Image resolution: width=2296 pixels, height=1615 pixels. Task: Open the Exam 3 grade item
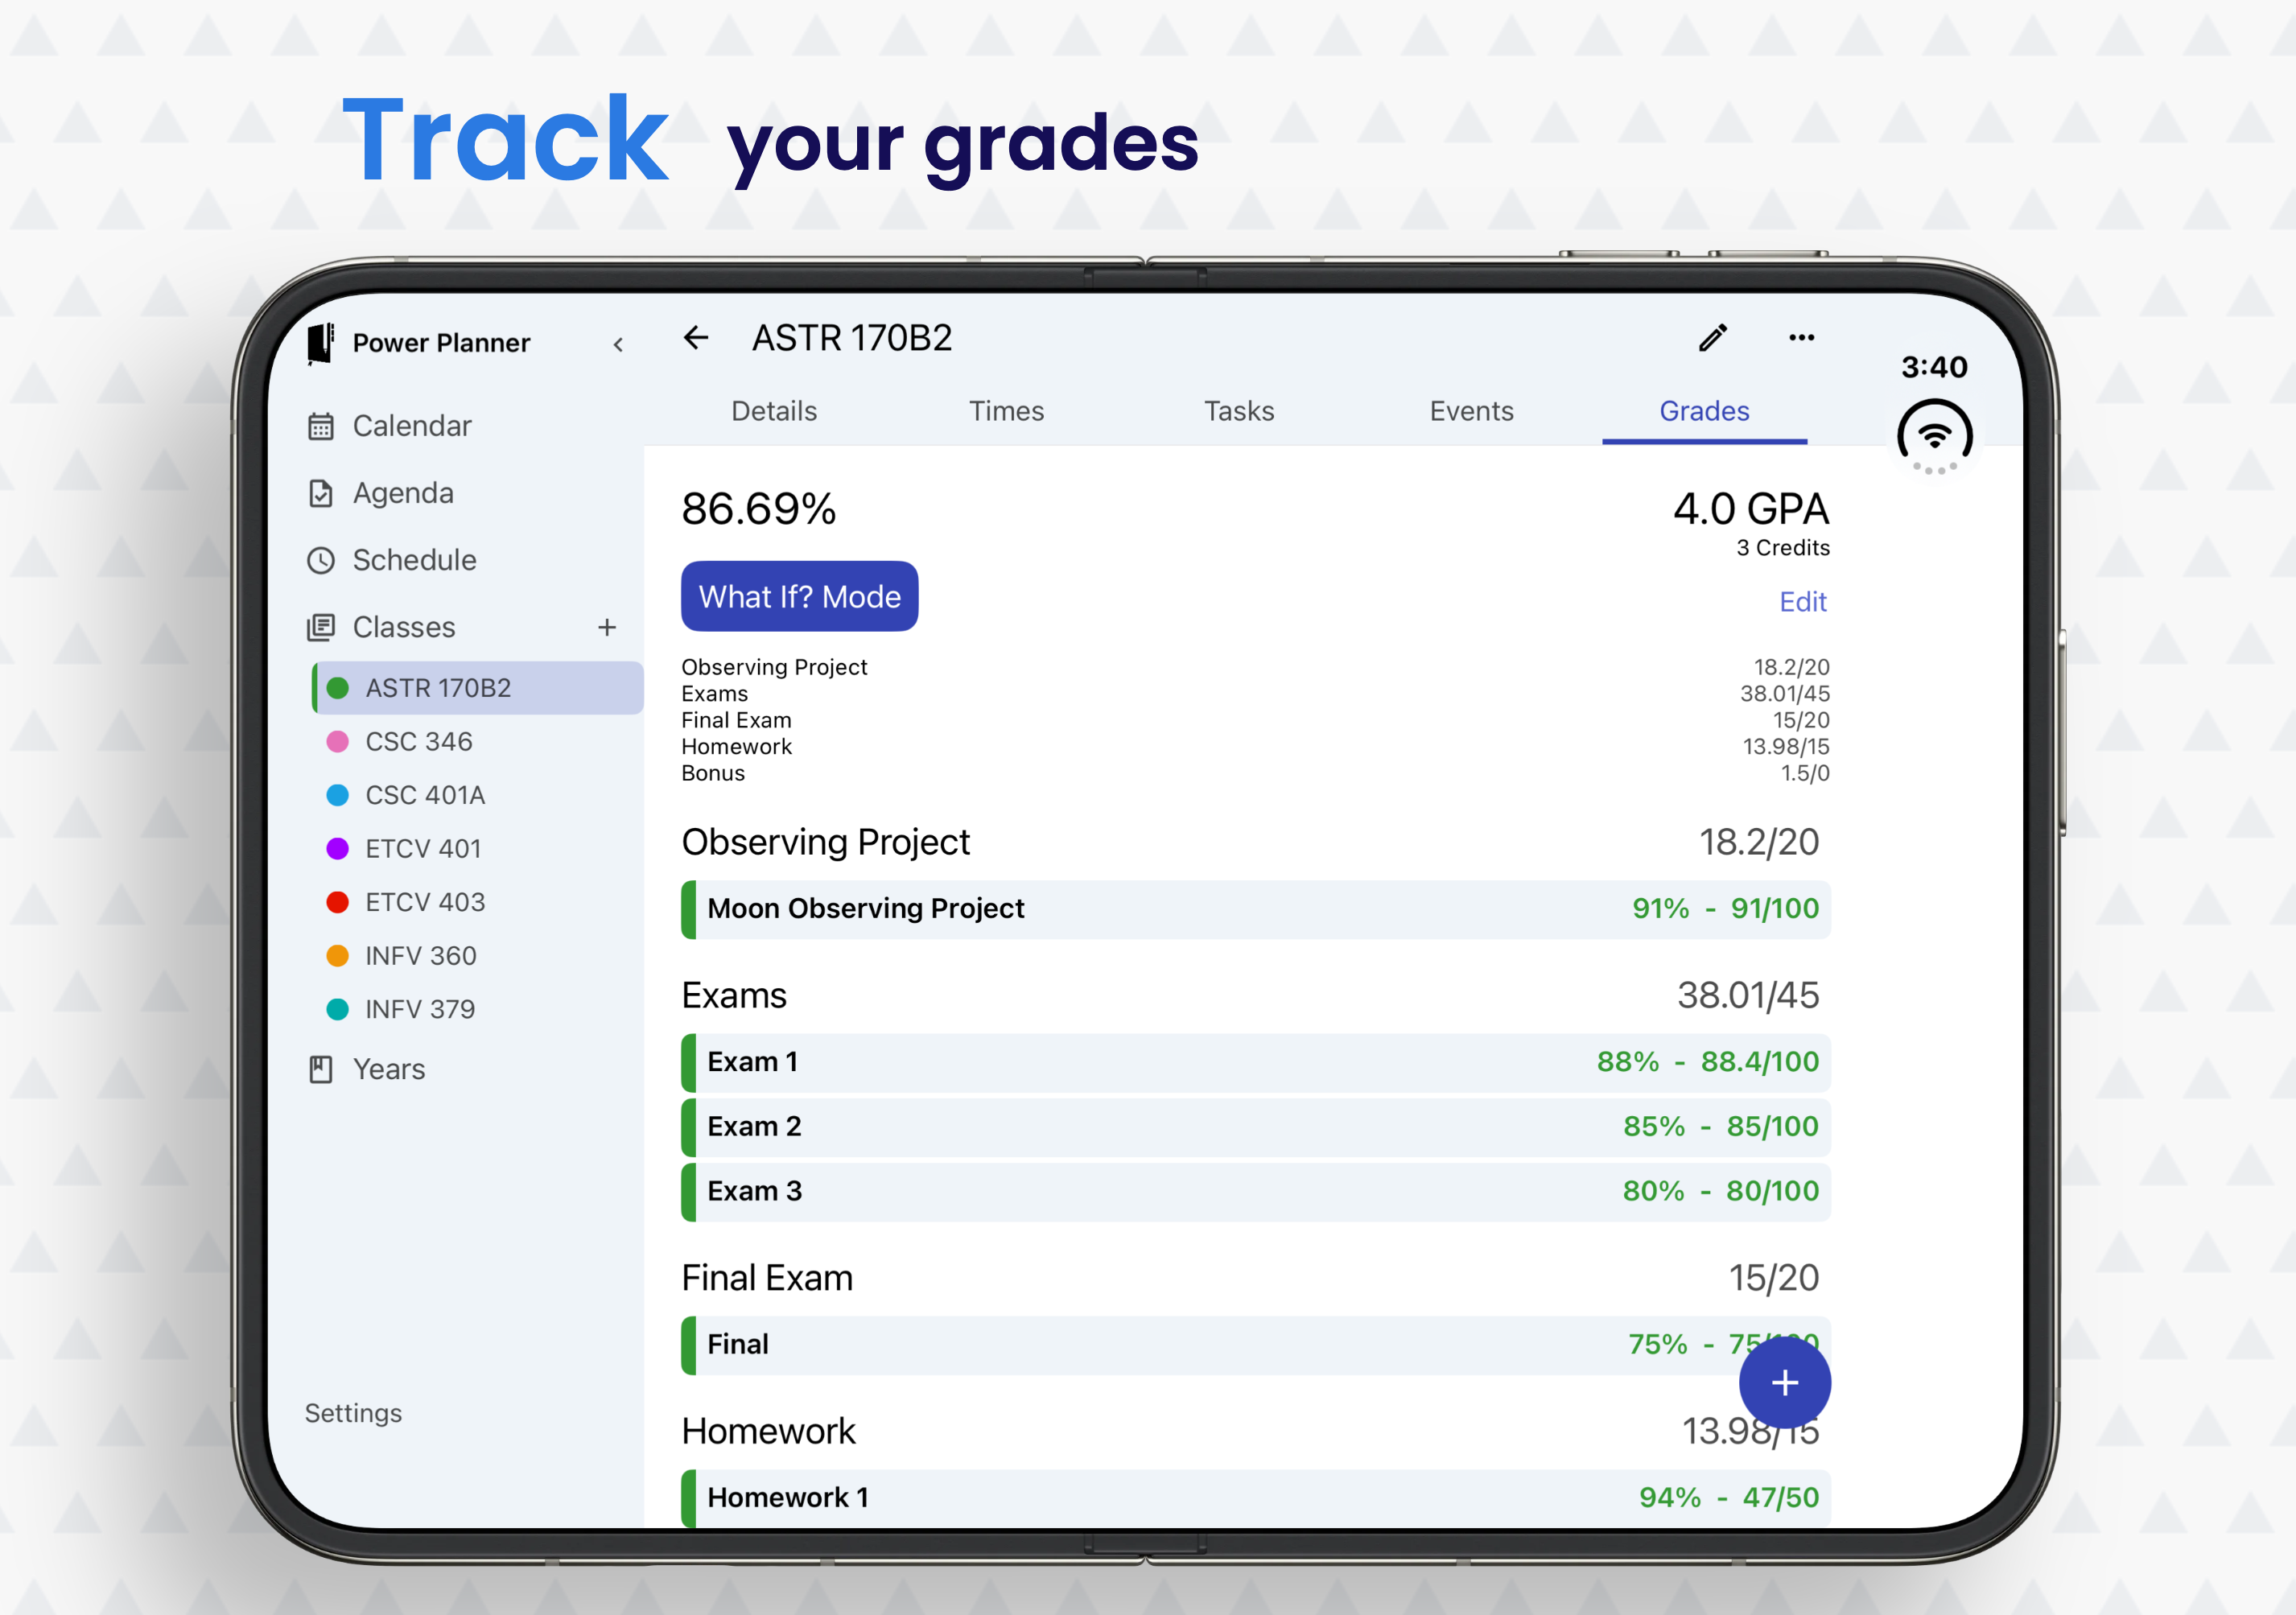pos(1256,1192)
